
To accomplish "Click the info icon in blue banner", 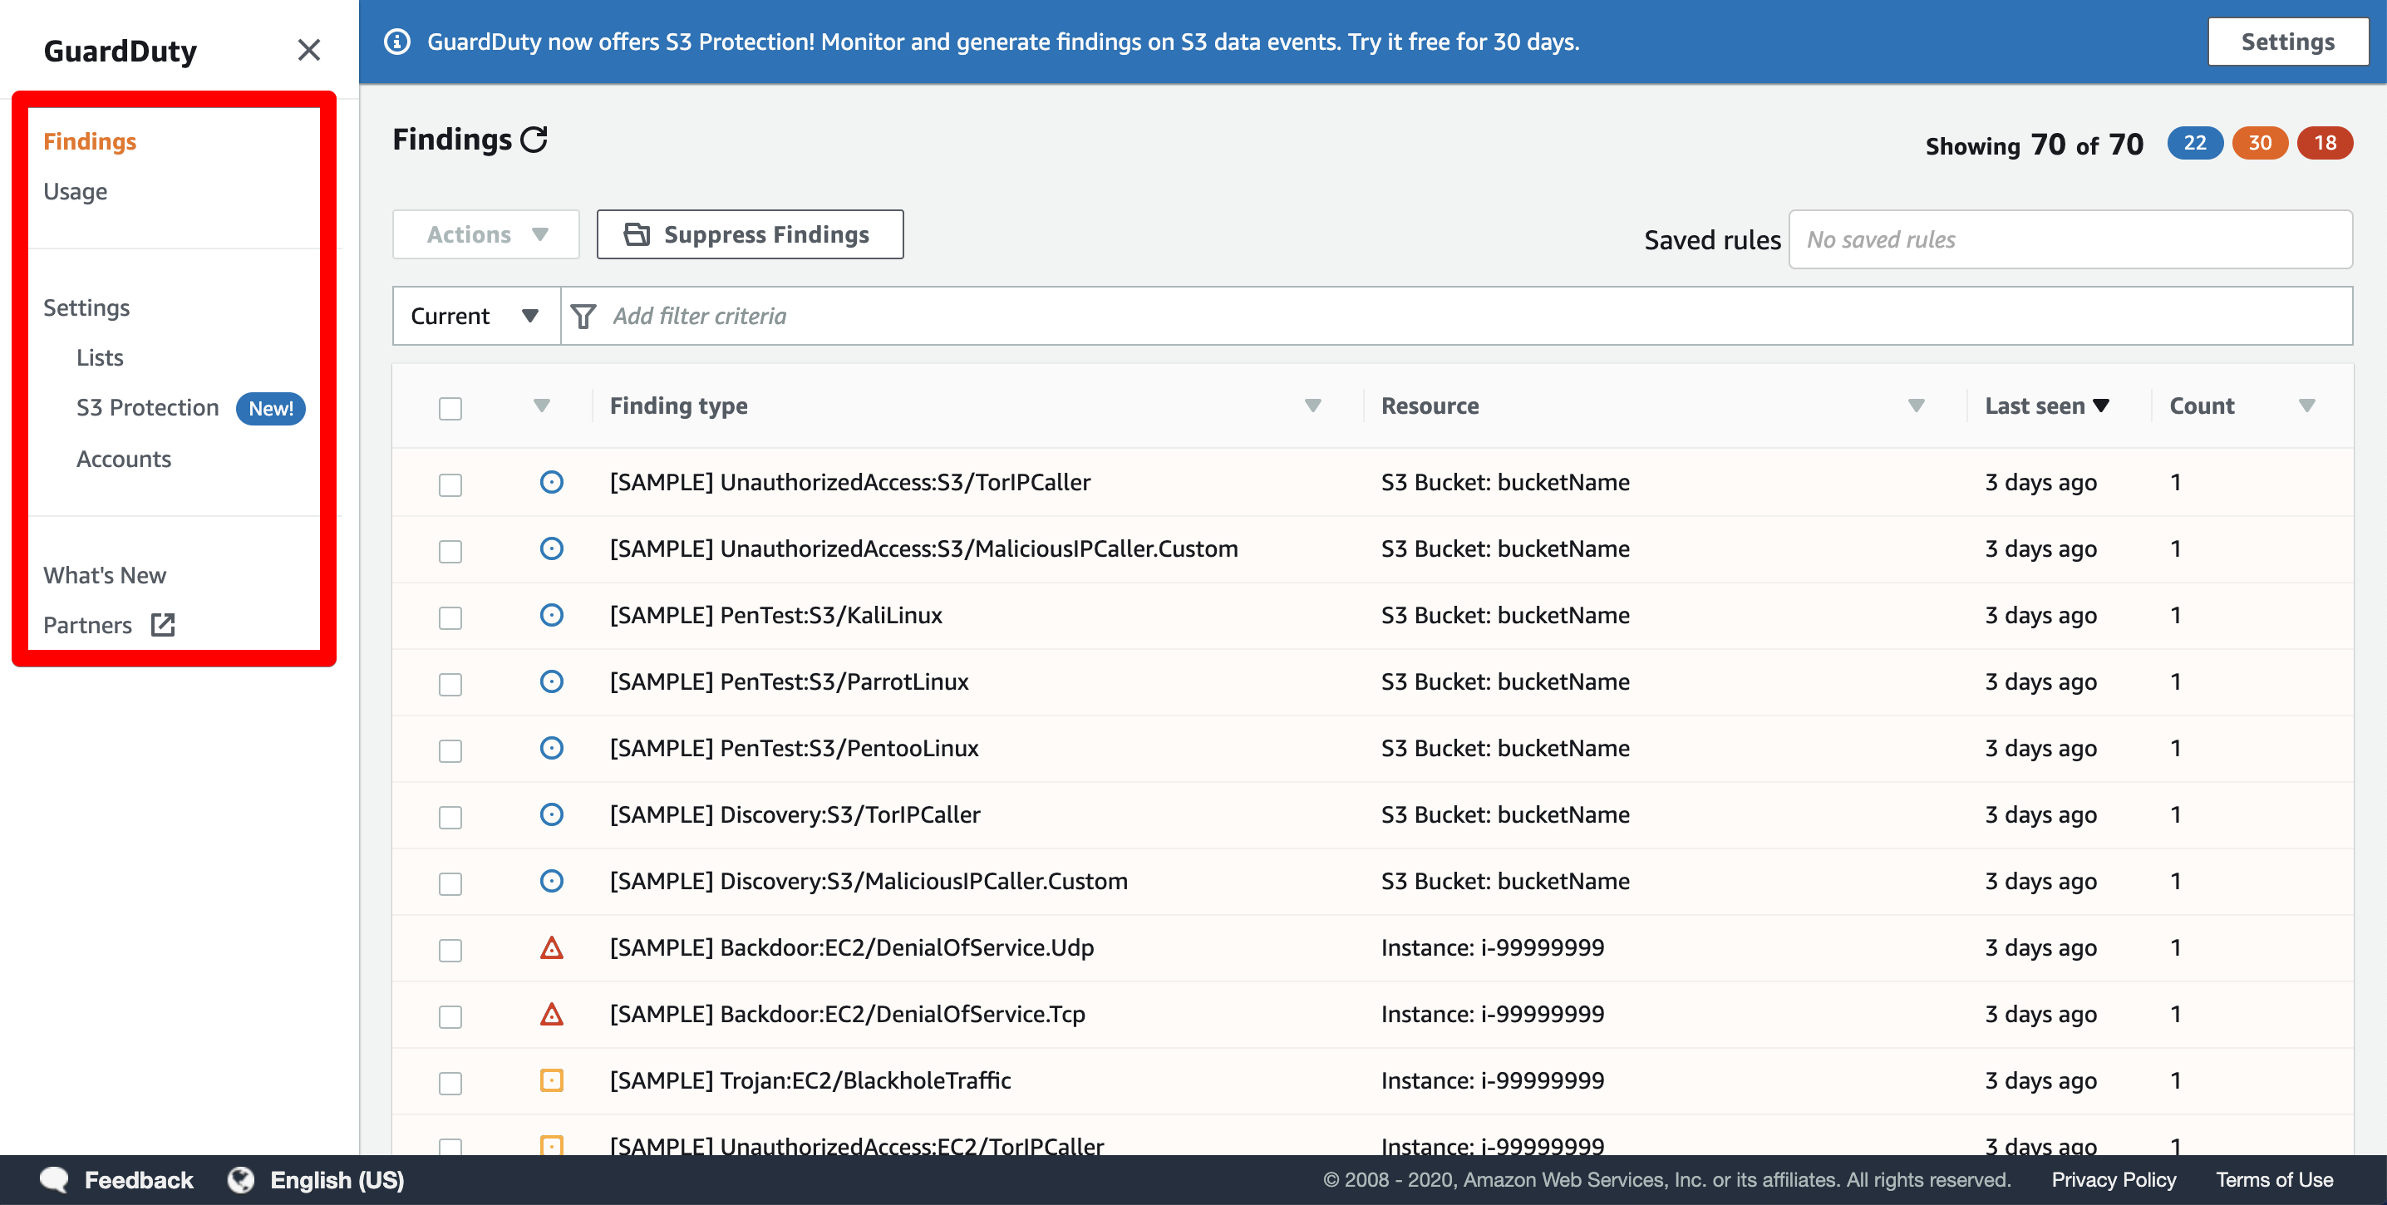I will pyautogui.click(x=397, y=42).
